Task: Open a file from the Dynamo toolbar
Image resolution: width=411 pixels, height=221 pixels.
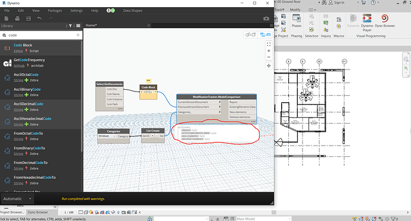Action: 17,18
